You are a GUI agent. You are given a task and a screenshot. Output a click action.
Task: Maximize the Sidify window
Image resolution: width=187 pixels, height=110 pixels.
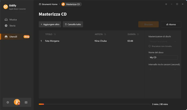point(177,4)
